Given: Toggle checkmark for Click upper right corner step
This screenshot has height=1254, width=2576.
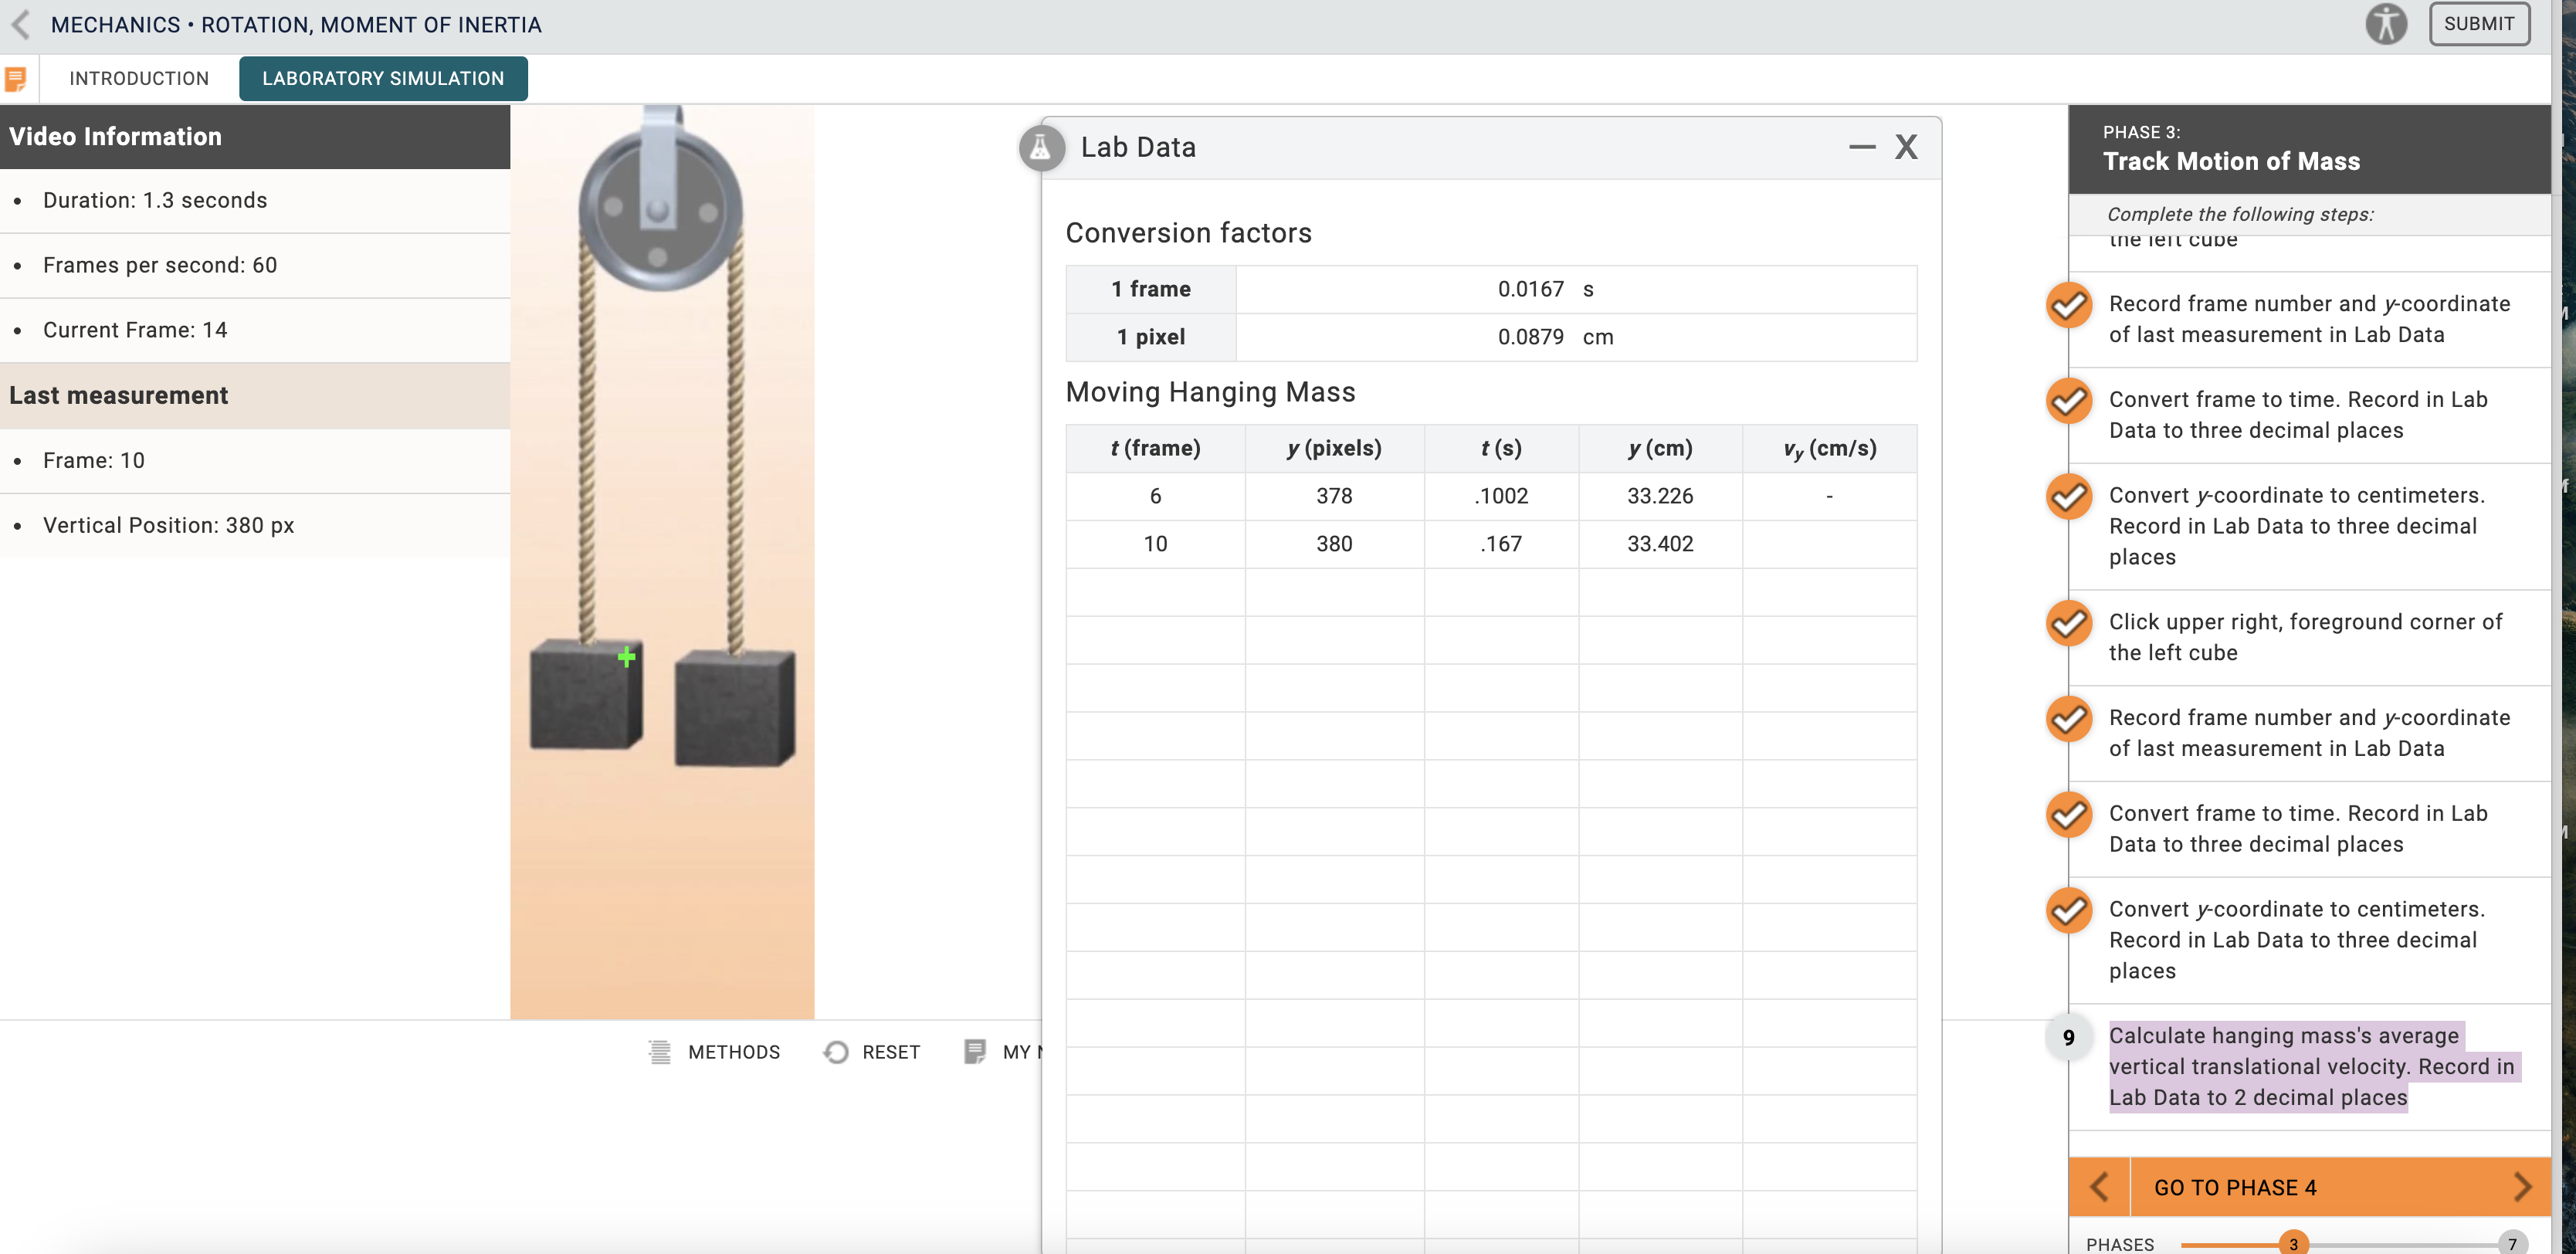Looking at the screenshot, I should point(2068,624).
